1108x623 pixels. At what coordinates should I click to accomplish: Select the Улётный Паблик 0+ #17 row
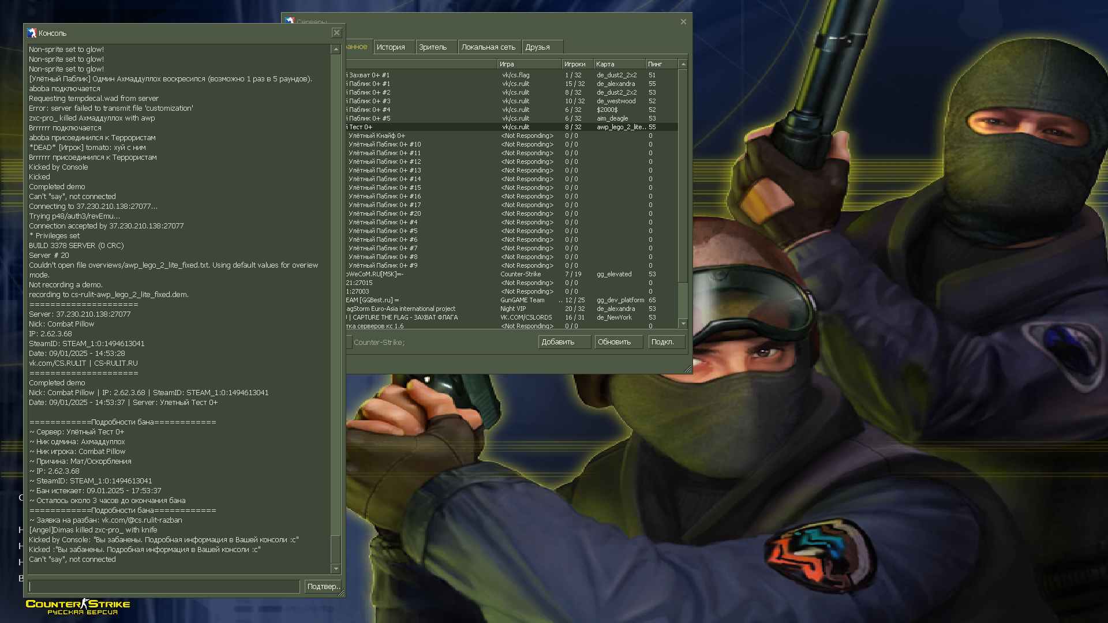(512, 205)
